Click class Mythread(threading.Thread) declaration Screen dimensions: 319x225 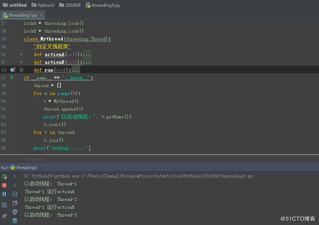(x=67, y=39)
